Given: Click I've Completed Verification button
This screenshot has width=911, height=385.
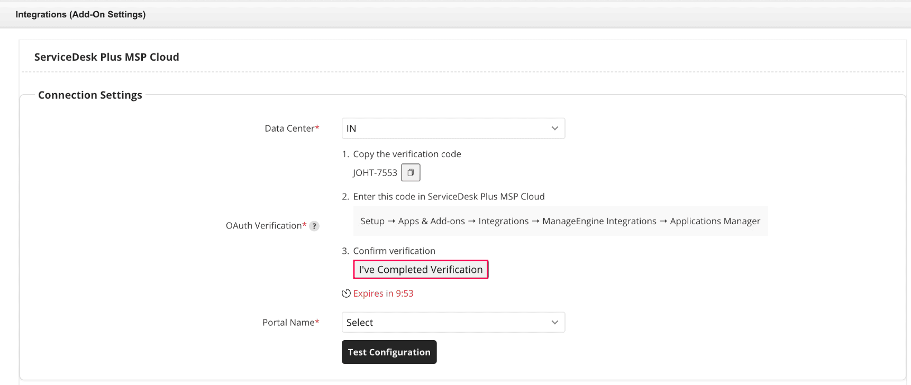Looking at the screenshot, I should (x=421, y=270).
